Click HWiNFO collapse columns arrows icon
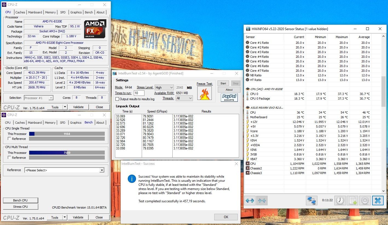This screenshot has width=388, height=225. [x=262, y=201]
